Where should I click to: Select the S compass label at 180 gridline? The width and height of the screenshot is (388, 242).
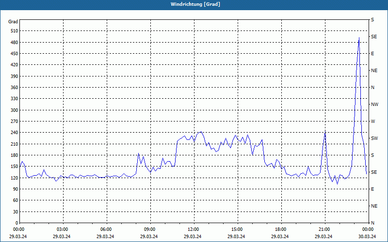click(372, 155)
